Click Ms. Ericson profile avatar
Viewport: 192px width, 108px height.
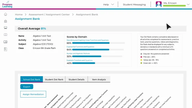click(x=159, y=4)
